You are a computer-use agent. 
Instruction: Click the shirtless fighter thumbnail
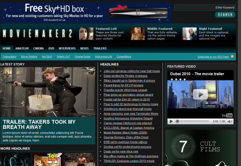coord(80,159)
